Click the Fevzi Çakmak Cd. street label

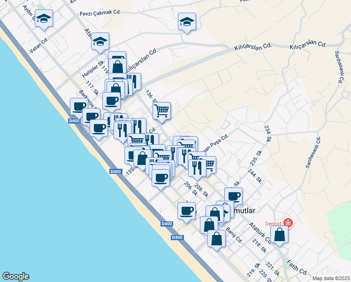click(100, 13)
